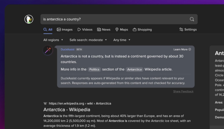Expand the Any time filter dropdown
The image size is (224, 129).
pyautogui.click(x=122, y=40)
